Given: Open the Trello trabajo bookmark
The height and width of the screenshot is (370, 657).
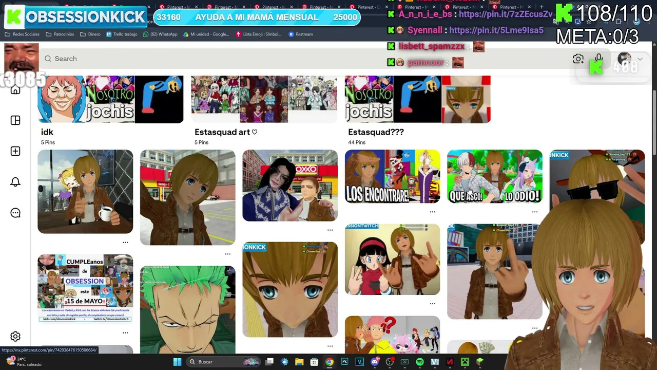Looking at the screenshot, I should 122,34.
